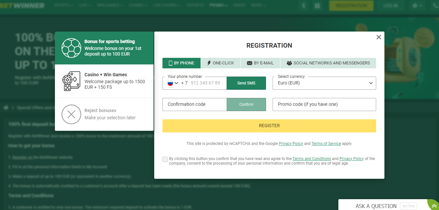Open the Ask a Question chat
The height and width of the screenshot is (210, 439).
point(376,206)
